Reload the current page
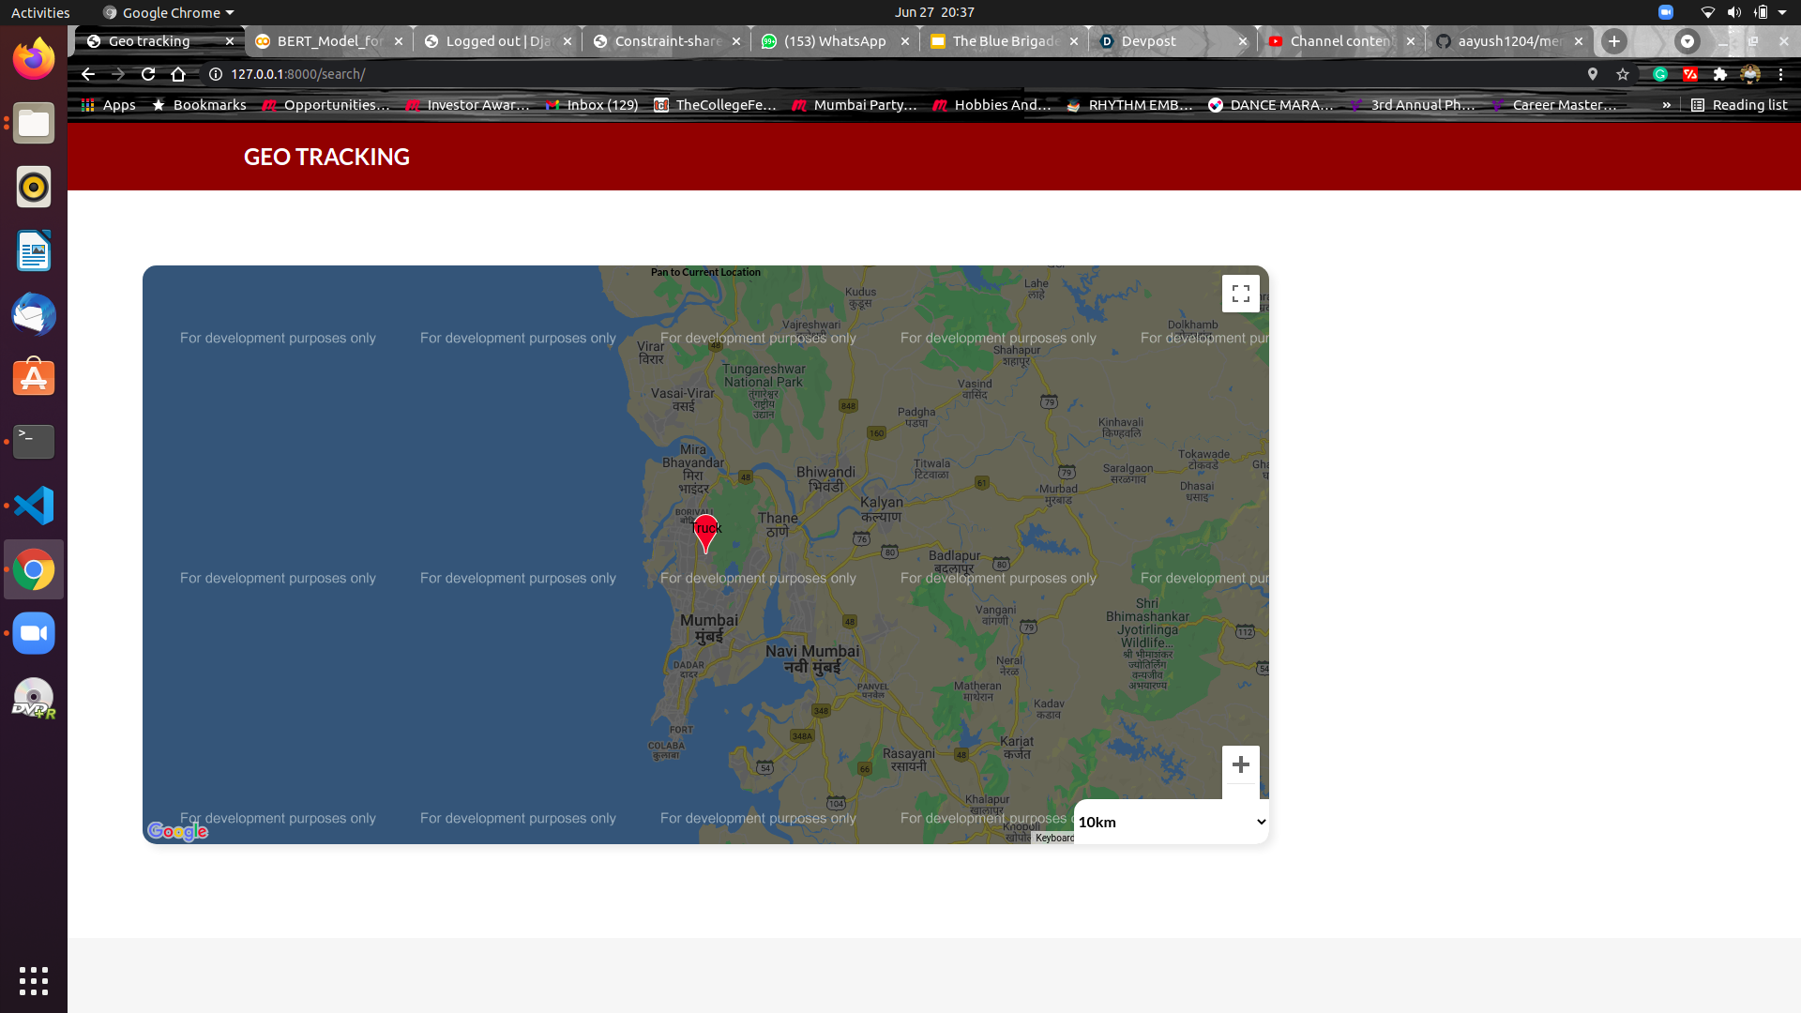The height and width of the screenshot is (1013, 1801). tap(148, 74)
